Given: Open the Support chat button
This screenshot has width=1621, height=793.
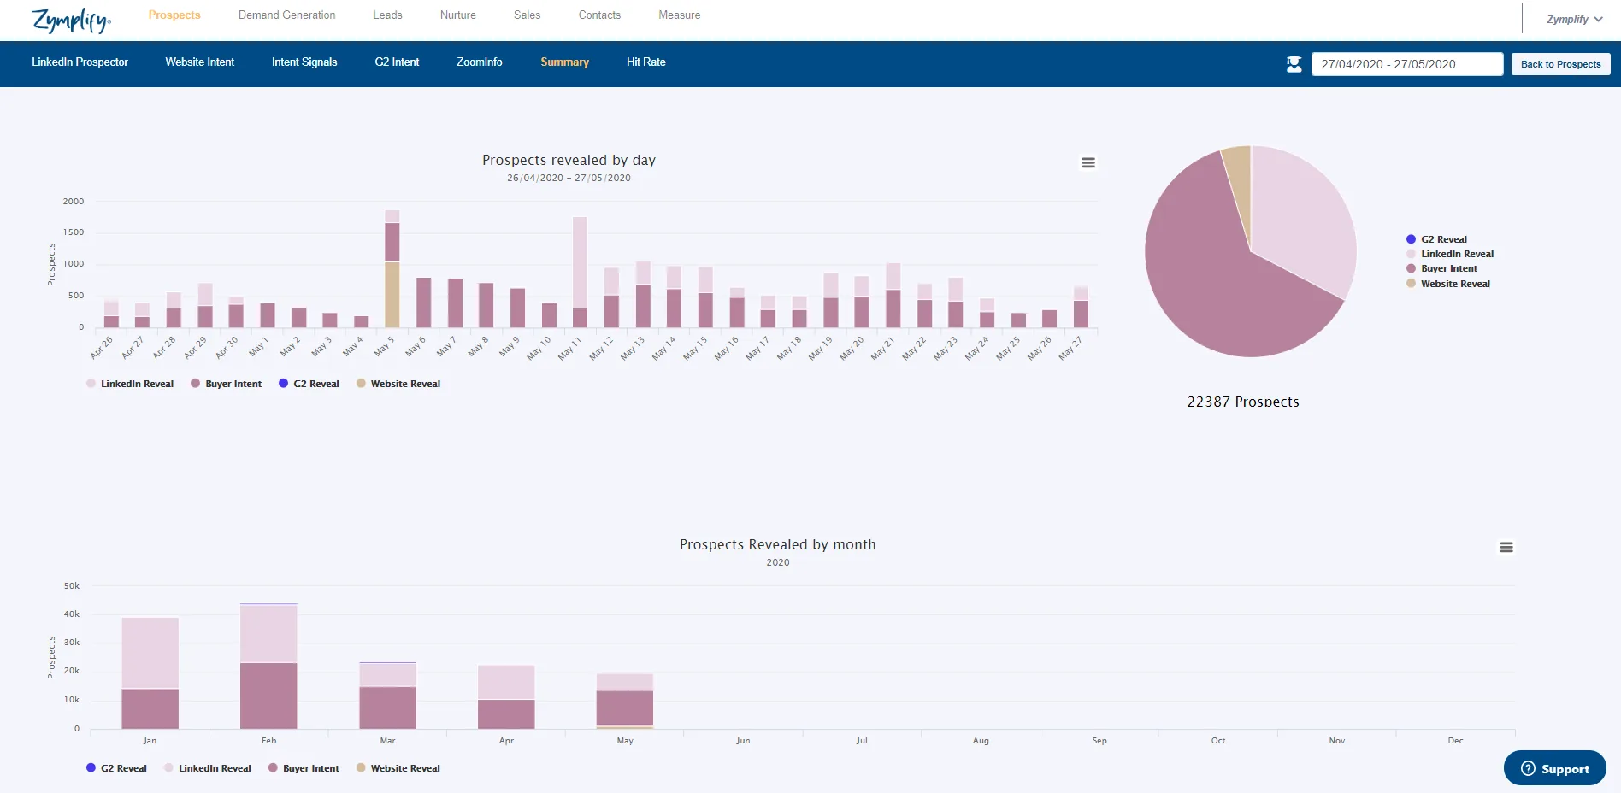Looking at the screenshot, I should point(1554,768).
